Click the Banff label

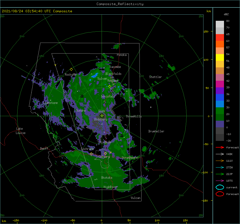coord(44,148)
